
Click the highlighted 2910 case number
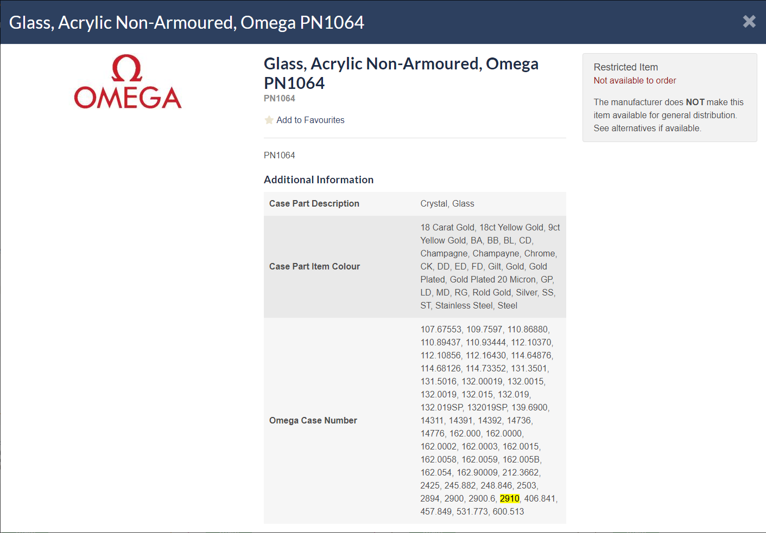(509, 498)
